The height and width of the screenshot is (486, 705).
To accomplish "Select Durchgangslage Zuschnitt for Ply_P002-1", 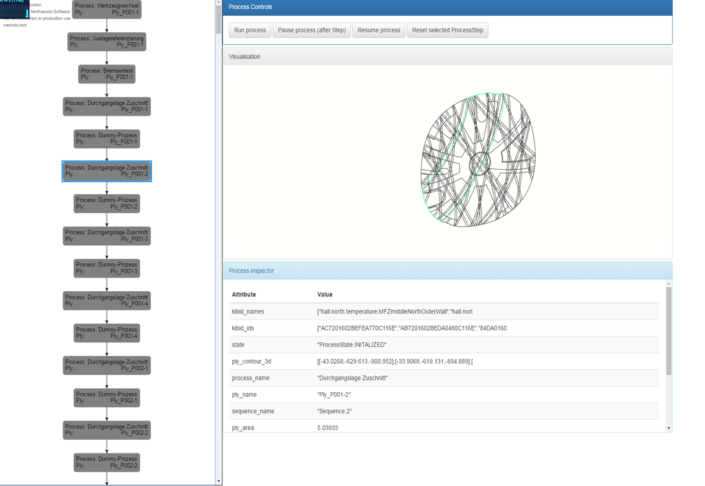I will click(106, 365).
